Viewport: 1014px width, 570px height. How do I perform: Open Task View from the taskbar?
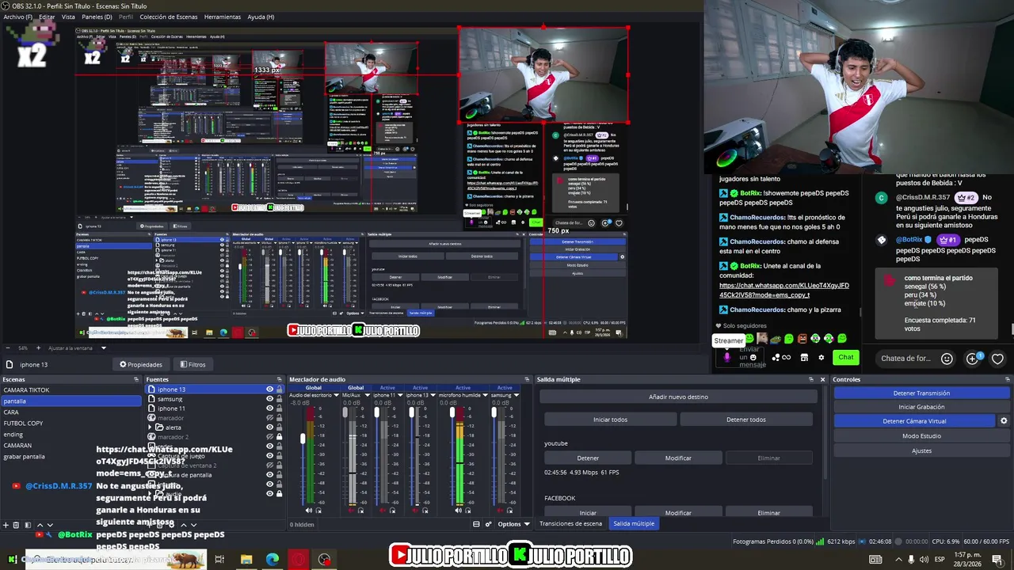(x=219, y=560)
